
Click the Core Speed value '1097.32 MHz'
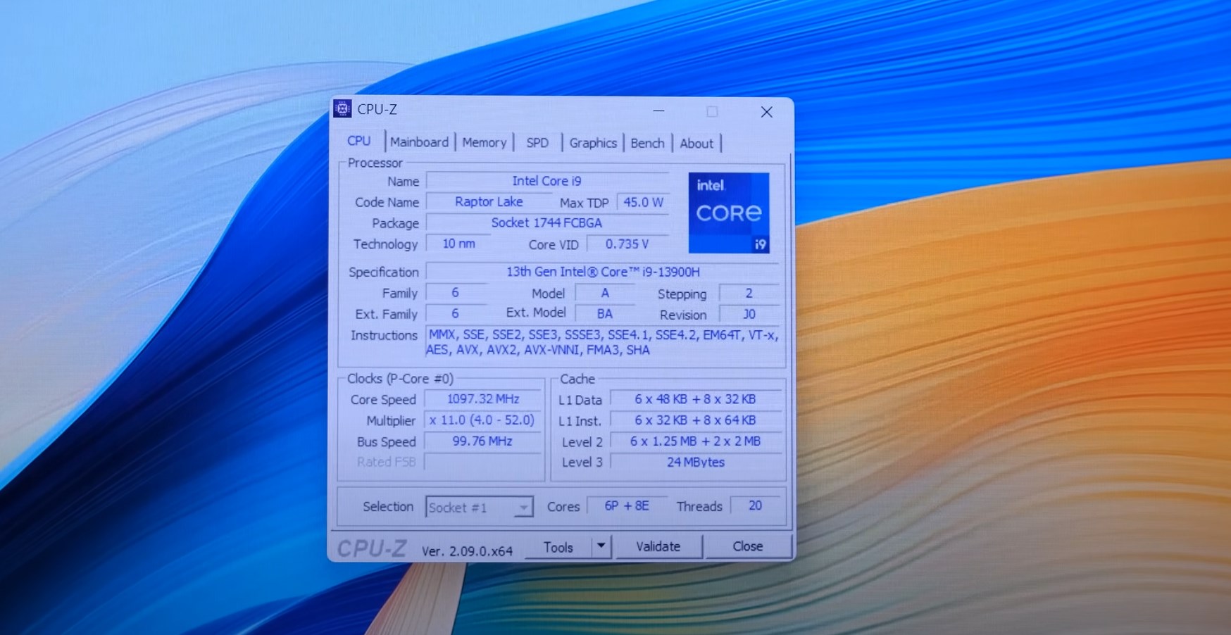click(x=483, y=399)
